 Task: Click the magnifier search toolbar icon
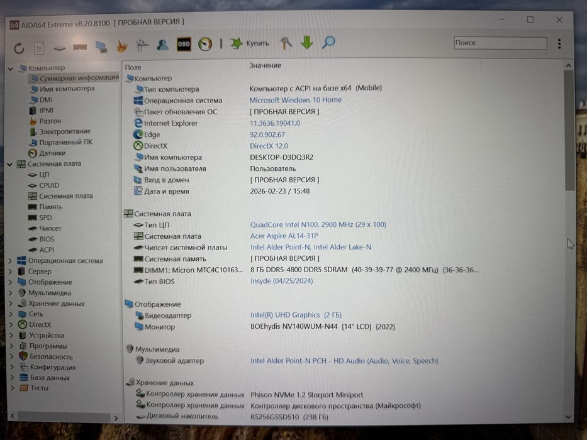[x=328, y=42]
